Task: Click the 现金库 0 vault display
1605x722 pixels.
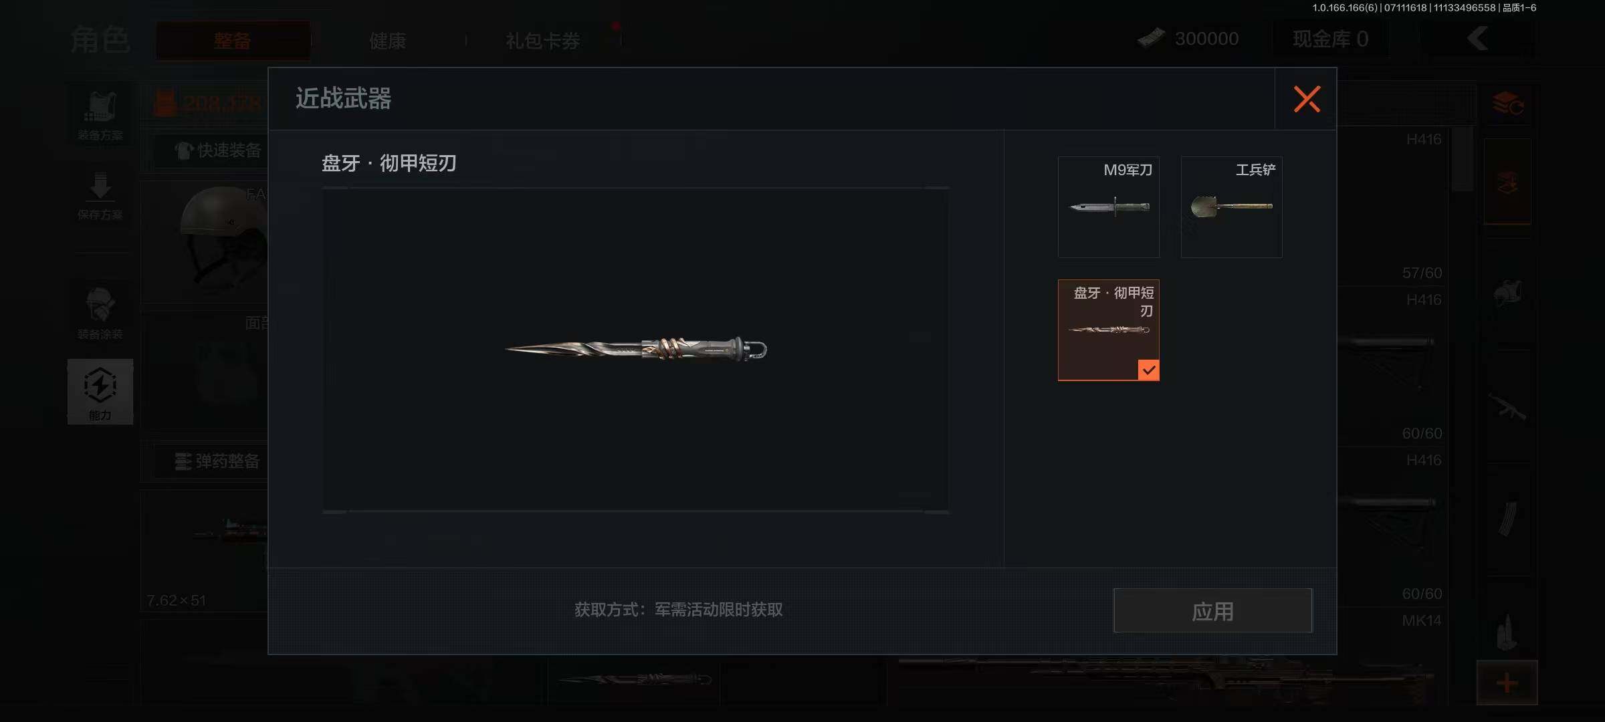Action: [x=1330, y=39]
